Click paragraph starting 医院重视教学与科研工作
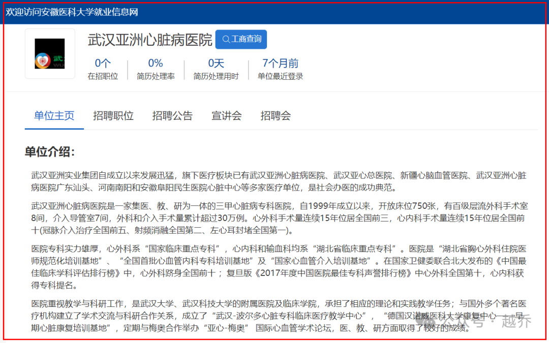Viewport: 549px width, 343px height. [279, 316]
